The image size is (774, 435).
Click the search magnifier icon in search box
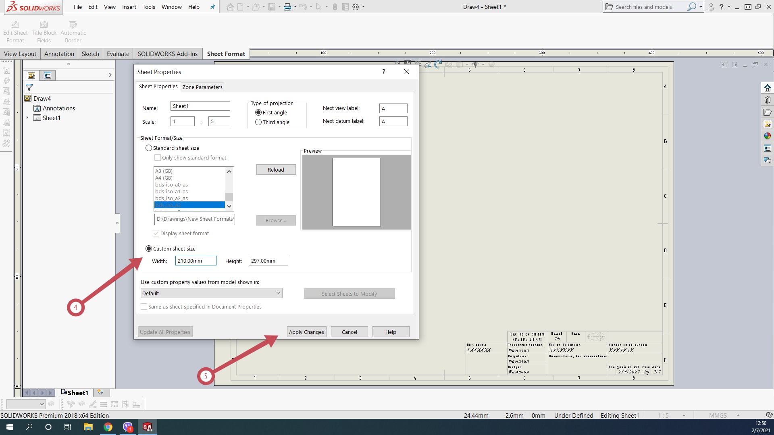tap(692, 7)
